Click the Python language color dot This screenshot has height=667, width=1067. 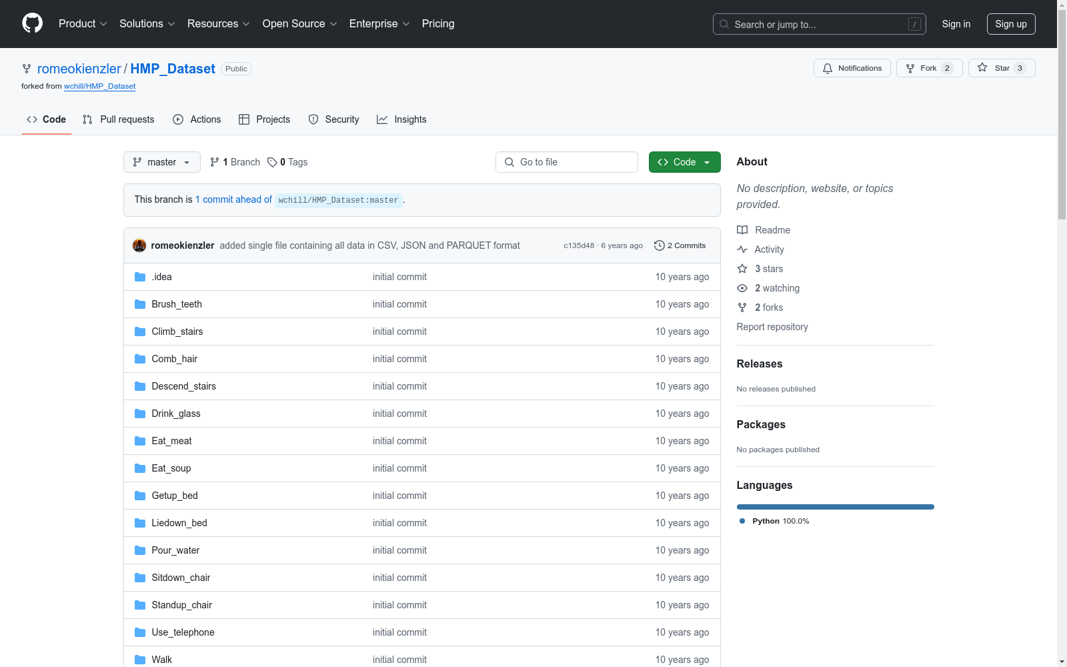point(742,521)
